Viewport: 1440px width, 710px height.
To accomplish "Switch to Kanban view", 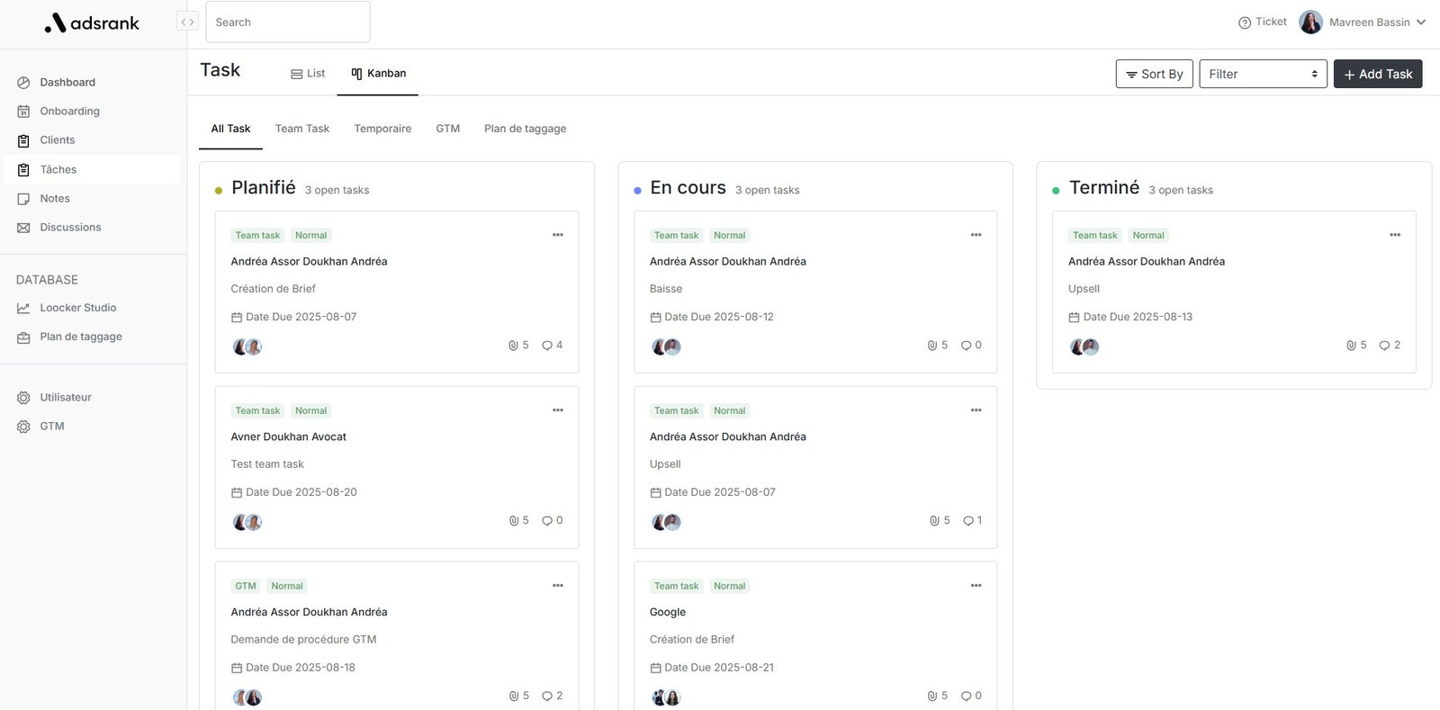I will point(378,74).
